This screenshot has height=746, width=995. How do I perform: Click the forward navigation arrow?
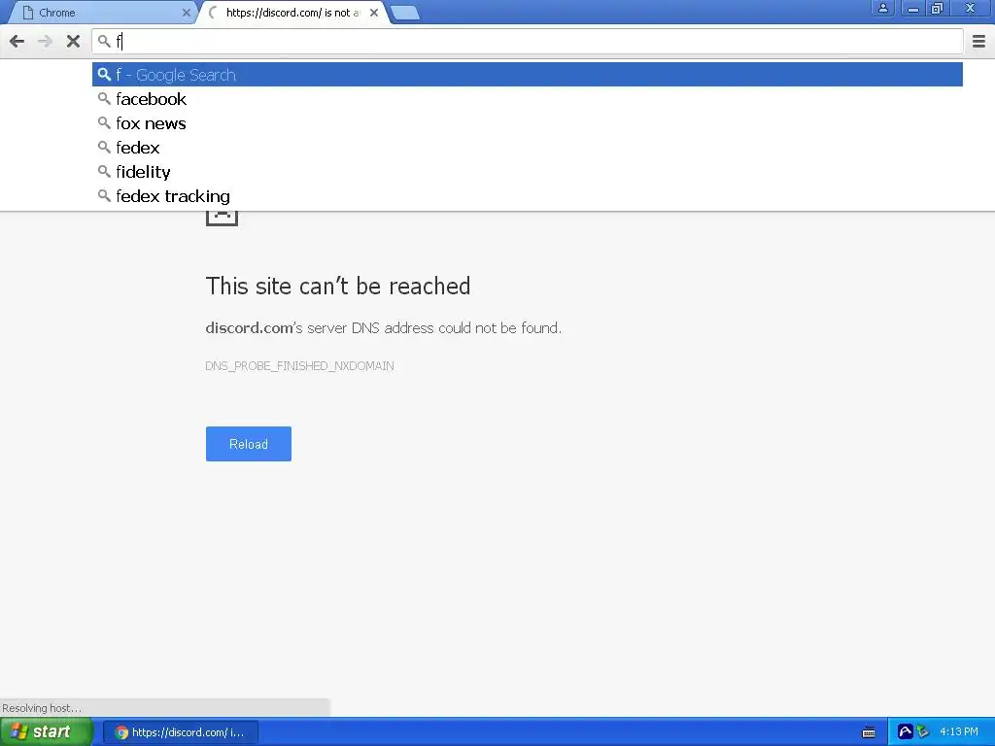click(x=45, y=41)
